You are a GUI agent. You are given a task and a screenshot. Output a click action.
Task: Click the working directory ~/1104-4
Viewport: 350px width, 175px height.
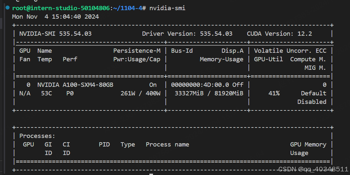(x=128, y=8)
